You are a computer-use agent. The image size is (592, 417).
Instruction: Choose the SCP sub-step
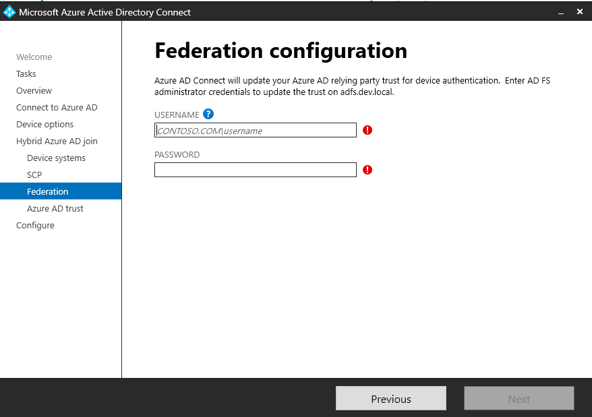(34, 175)
